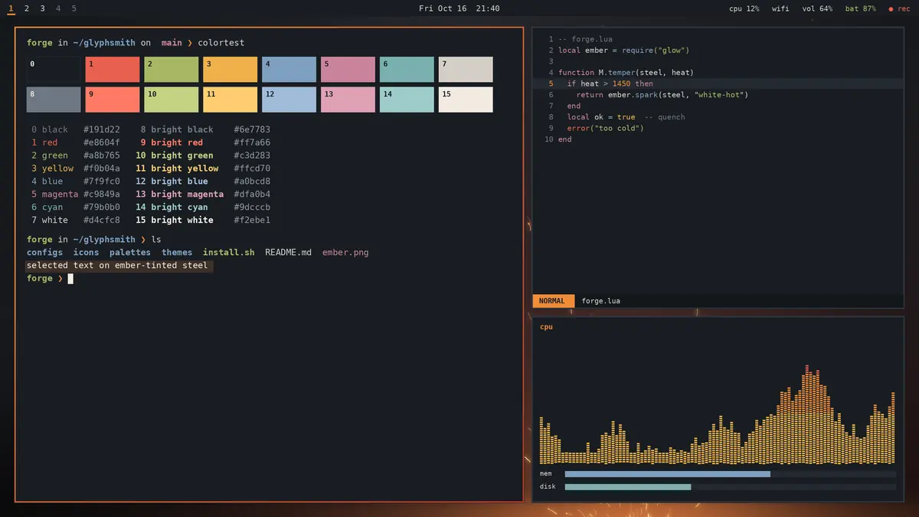Click hex value #f0b04a for yellow
The image size is (919, 517).
(102, 169)
